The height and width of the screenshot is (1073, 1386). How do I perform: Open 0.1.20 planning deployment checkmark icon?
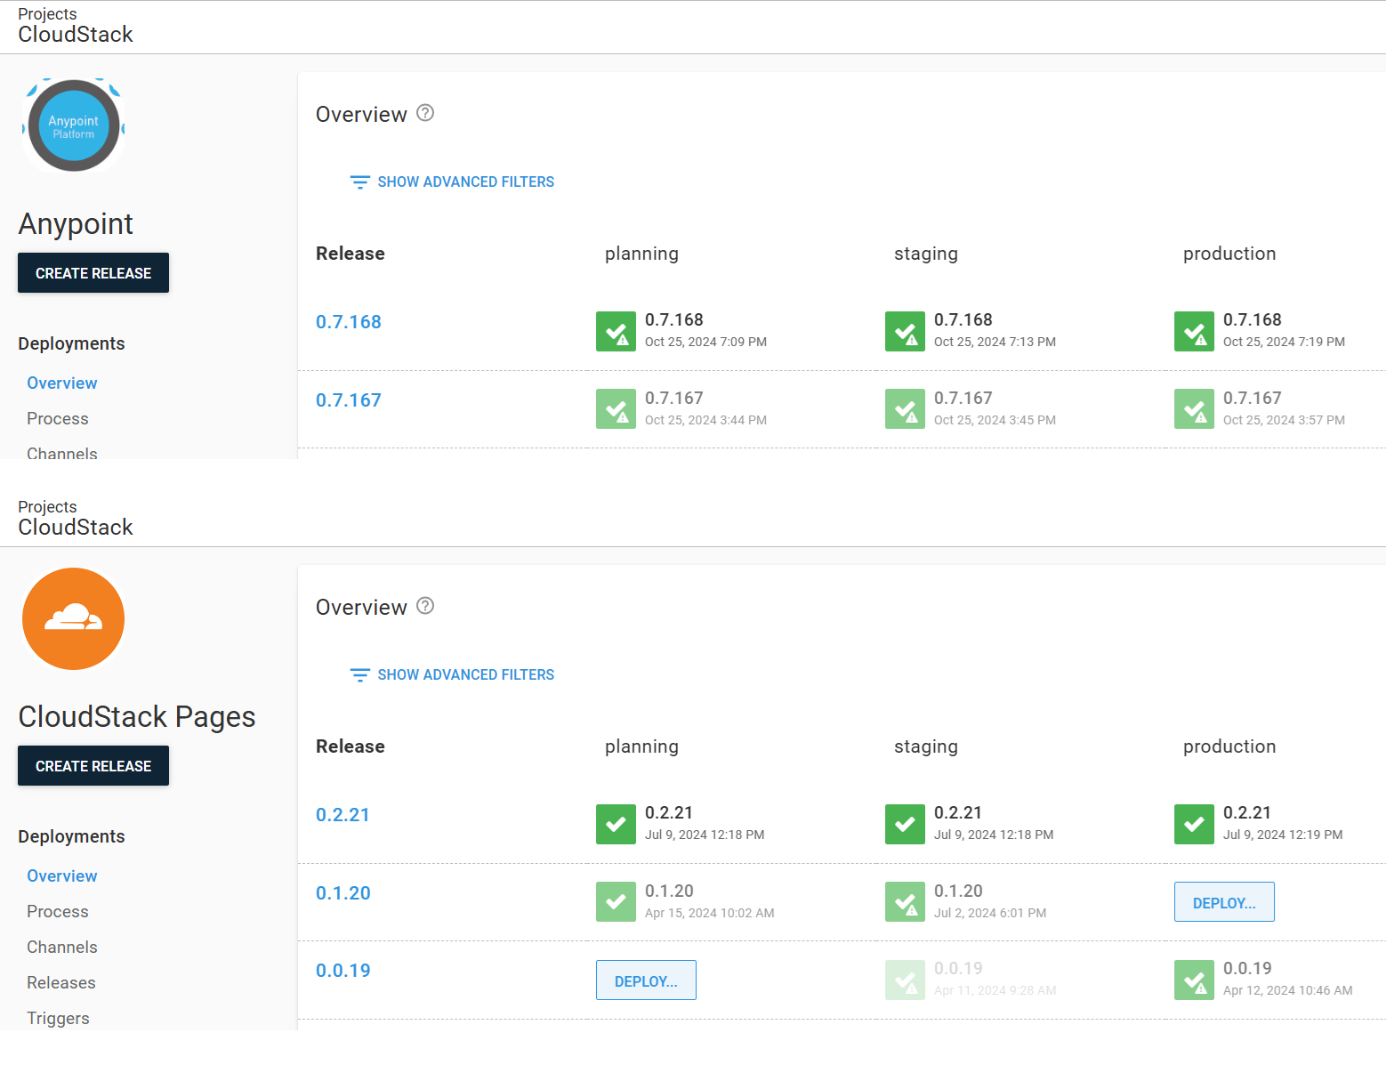coord(616,901)
